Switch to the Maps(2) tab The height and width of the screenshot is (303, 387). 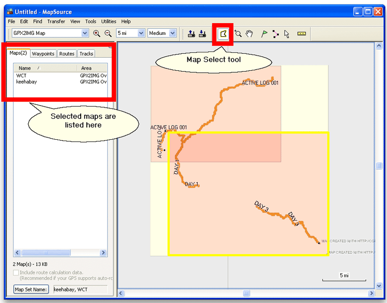18,53
